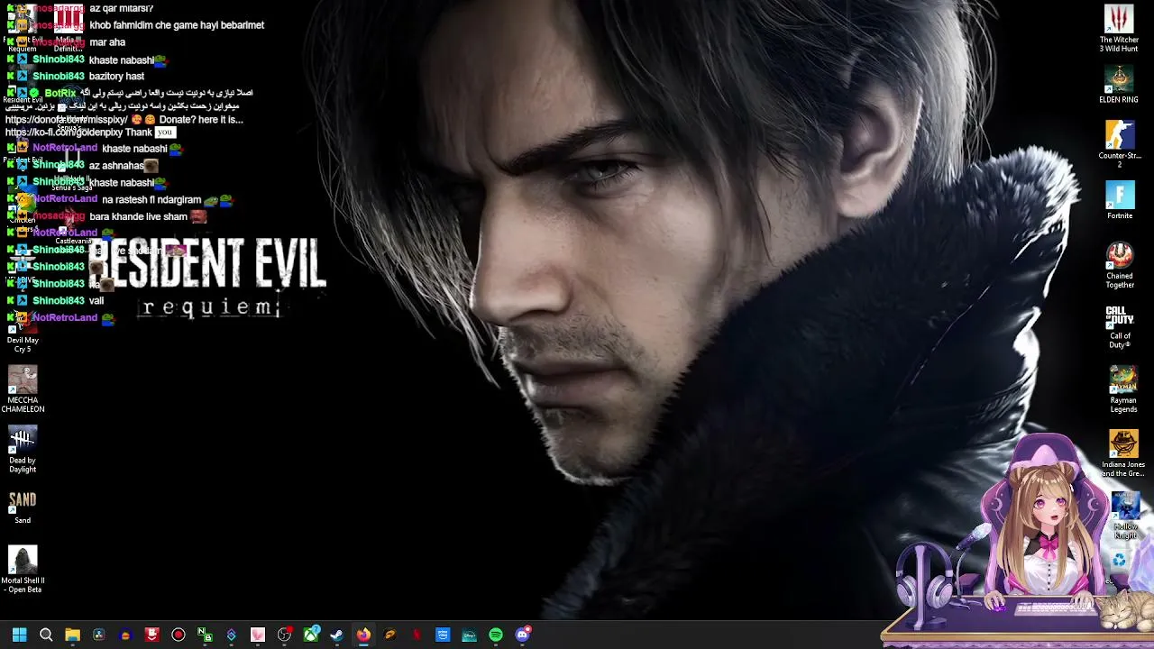Open The Witcher 3 Wild Hunt desktop shortcut

click(x=1120, y=28)
